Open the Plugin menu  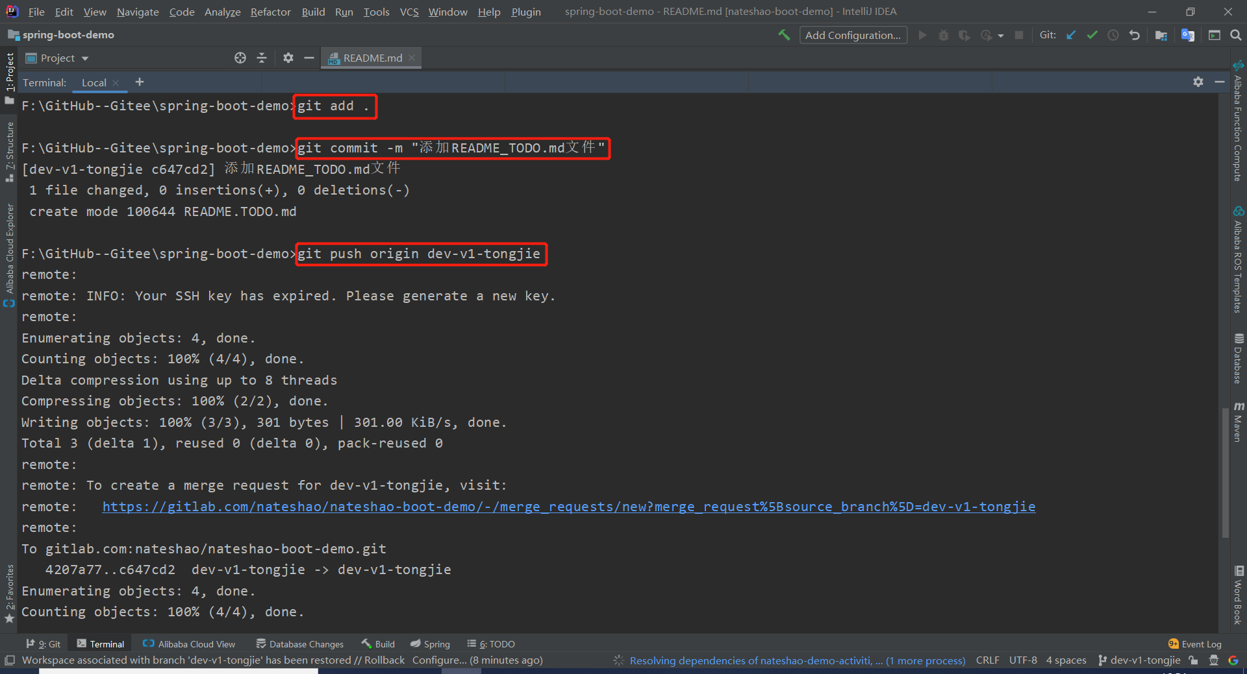[x=526, y=12]
